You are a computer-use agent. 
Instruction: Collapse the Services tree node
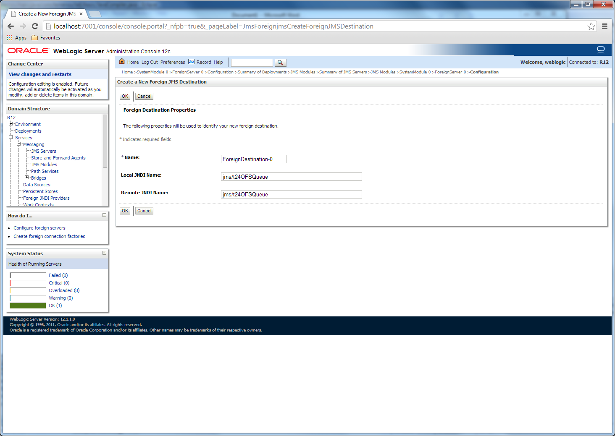11,137
